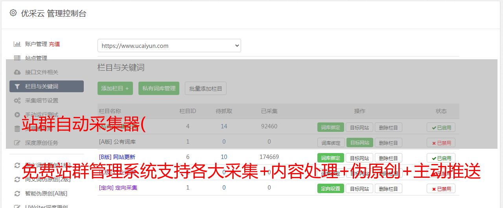This screenshot has width=503, height=208.
Task: Click 目标网站 for [定向] 定向采集
Action: [359, 188]
